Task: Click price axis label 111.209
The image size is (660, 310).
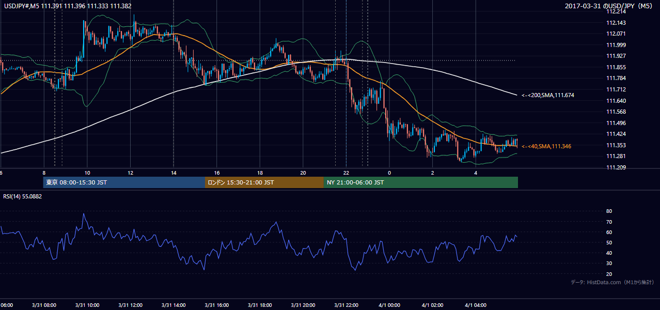Action: 616,167
